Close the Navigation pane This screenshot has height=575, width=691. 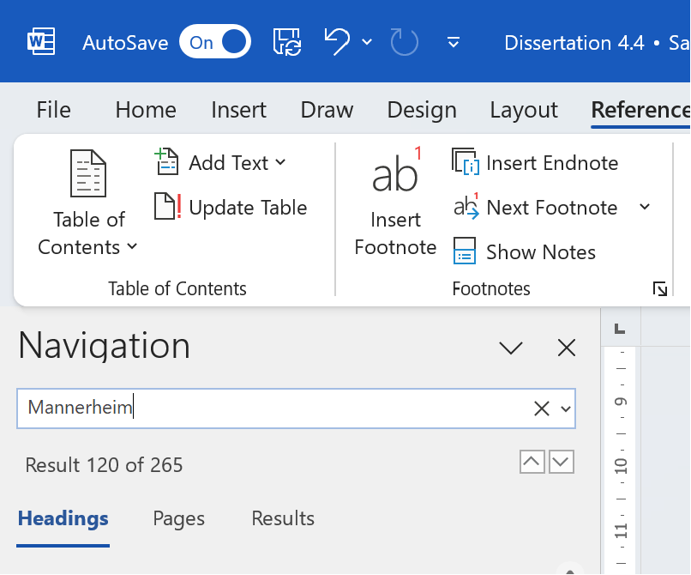(567, 348)
